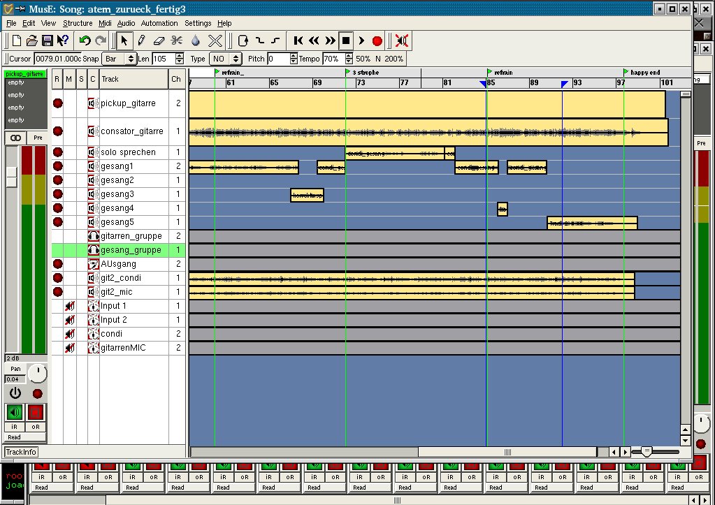Viewport: 715px width, 505px height.
Task: Save the song with floppy disk icon
Action: [x=48, y=41]
